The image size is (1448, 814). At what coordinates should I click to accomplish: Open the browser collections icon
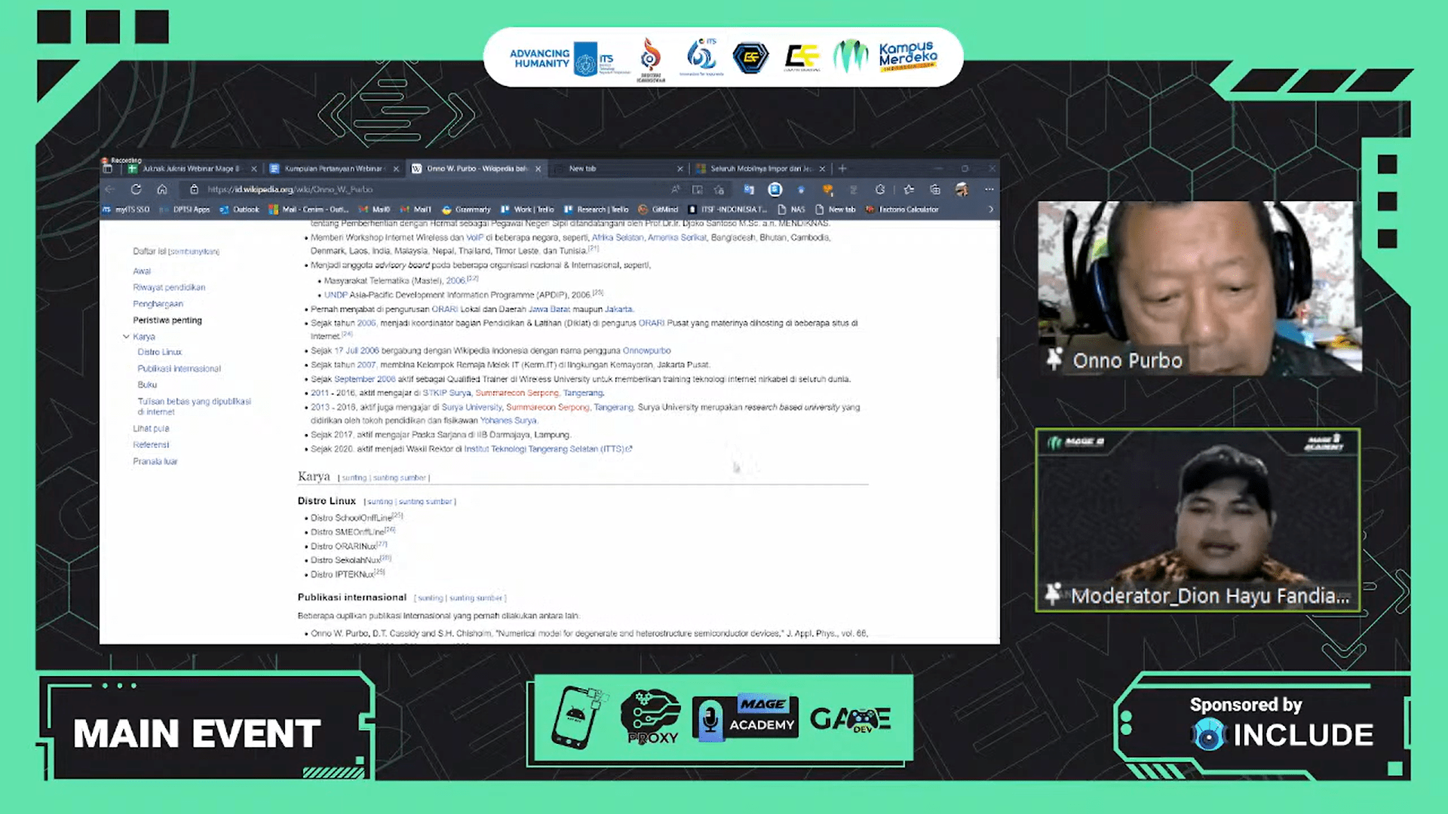tap(935, 189)
